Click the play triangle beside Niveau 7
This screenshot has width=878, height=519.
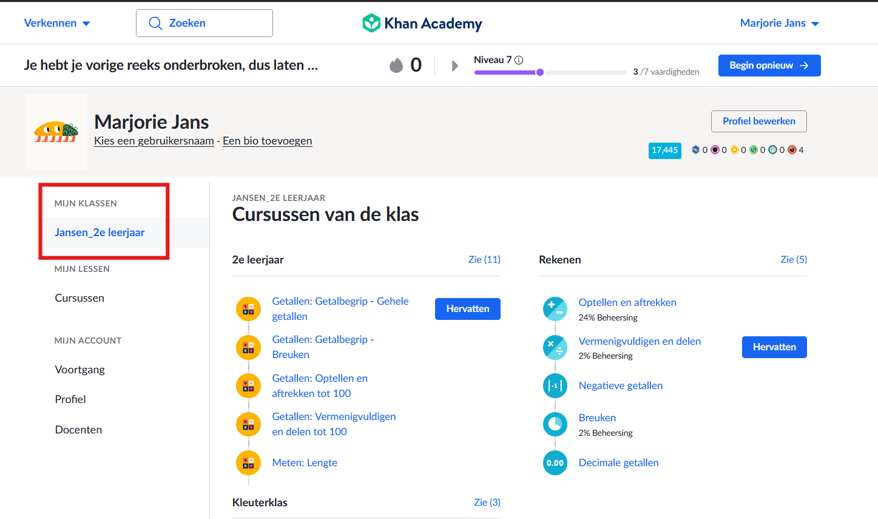[x=455, y=66]
